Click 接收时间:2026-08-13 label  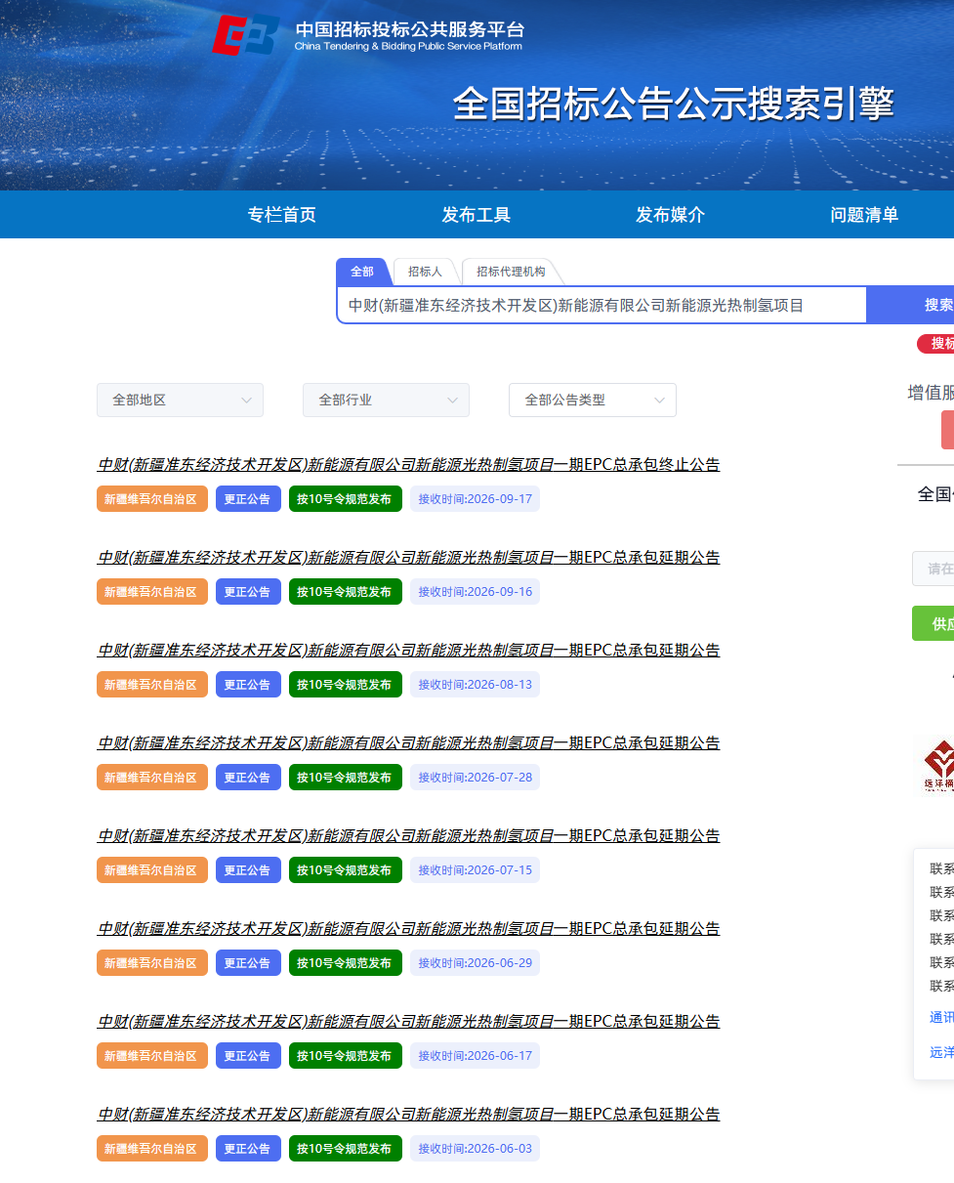tap(475, 685)
